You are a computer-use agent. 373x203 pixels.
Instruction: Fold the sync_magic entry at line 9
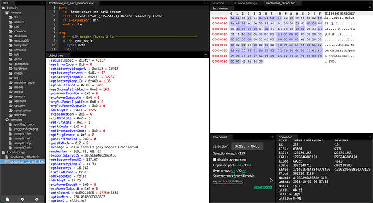pos(57,41)
